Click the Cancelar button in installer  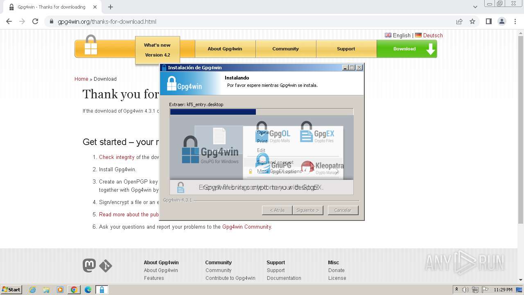(343, 210)
